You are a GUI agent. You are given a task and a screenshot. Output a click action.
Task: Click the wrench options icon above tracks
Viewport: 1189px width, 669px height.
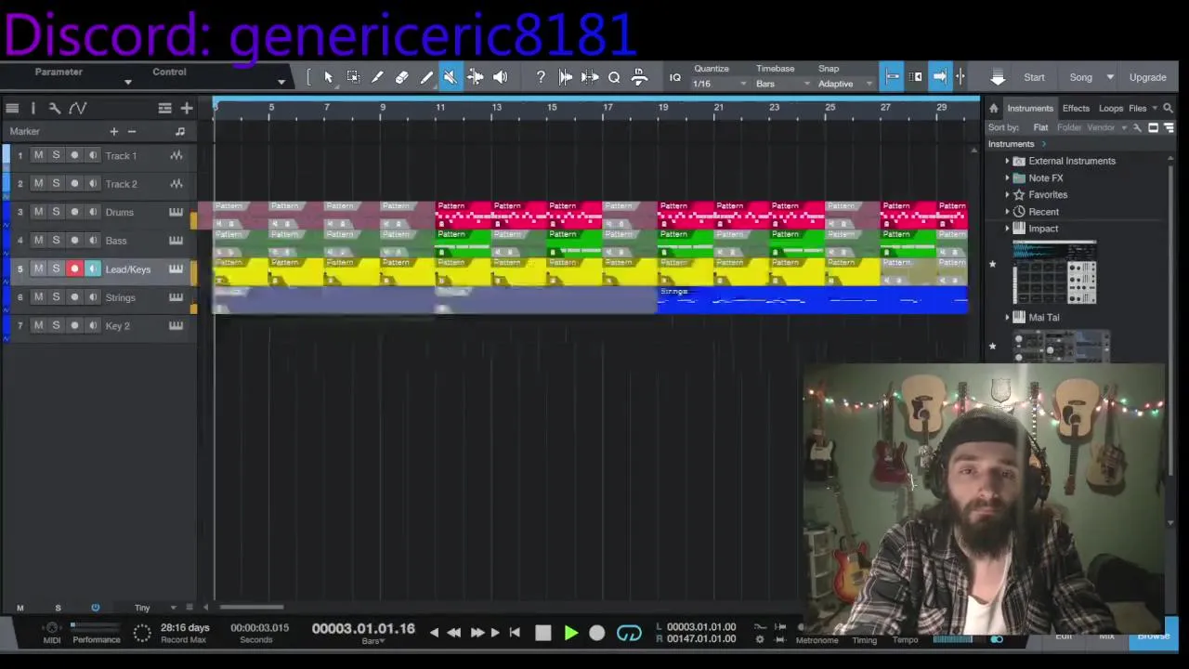point(55,108)
